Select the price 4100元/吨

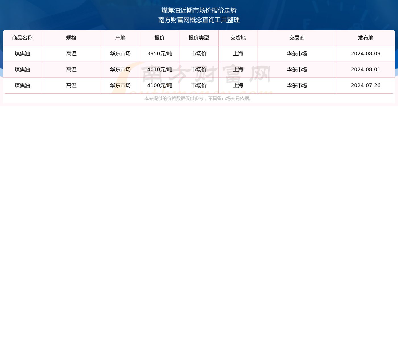159,86
